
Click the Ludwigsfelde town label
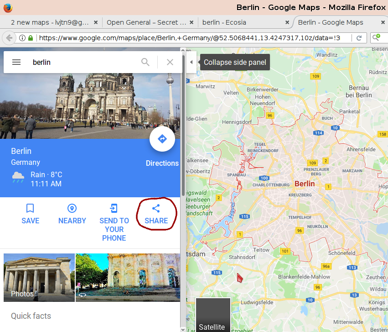click(x=257, y=302)
